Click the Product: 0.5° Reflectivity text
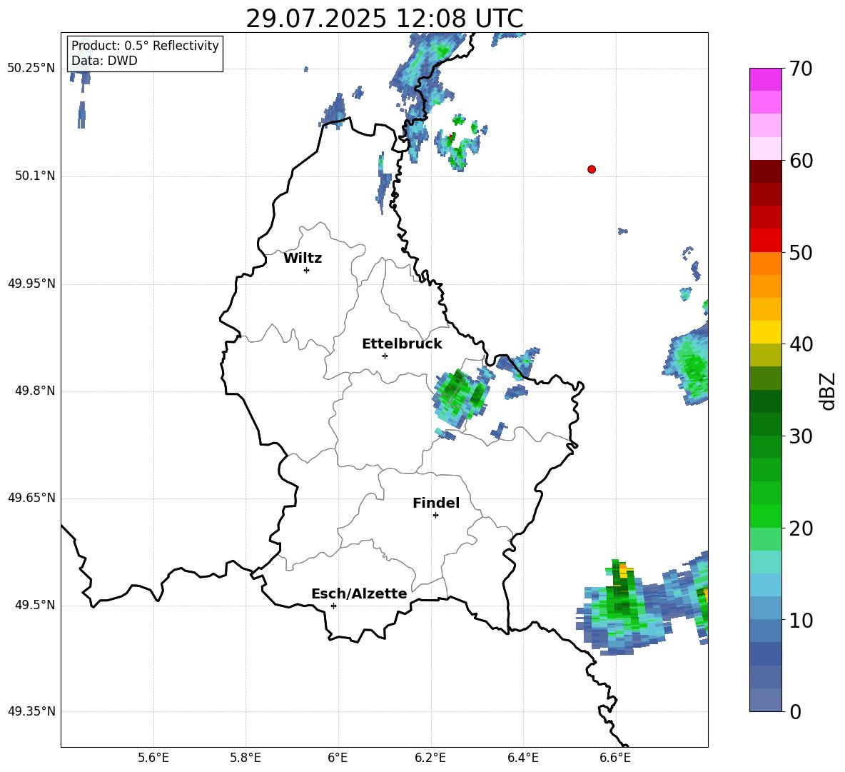Screen dimensions: 845x772 pyautogui.click(x=145, y=45)
